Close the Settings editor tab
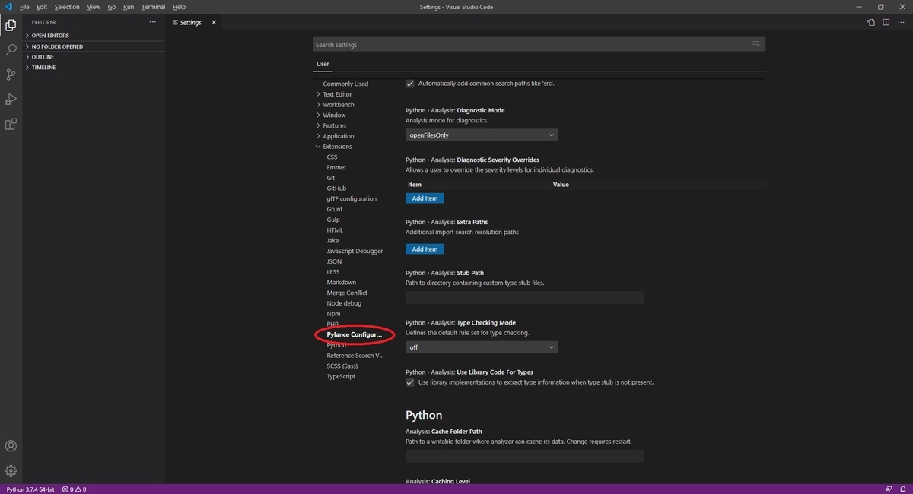Screen dimensions: 913x494 coord(214,22)
